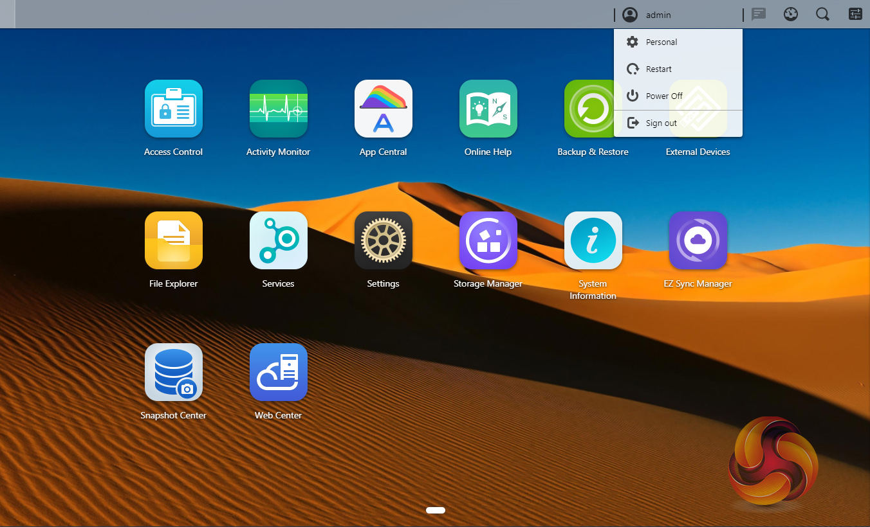This screenshot has height=527, width=870.
Task: Launch Activity Monitor from the desktop
Action: pos(279,109)
